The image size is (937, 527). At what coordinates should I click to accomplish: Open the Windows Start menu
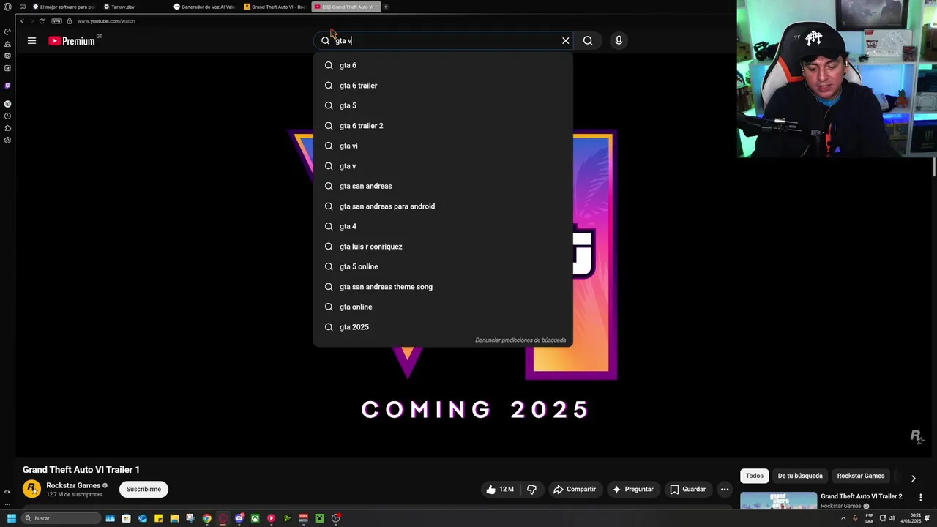click(x=12, y=518)
